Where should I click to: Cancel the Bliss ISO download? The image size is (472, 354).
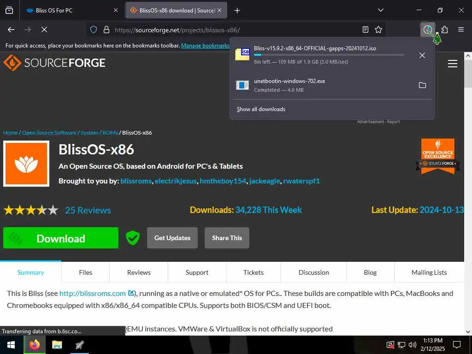pos(422,55)
